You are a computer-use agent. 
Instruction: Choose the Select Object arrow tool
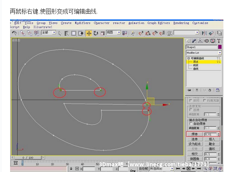coord(60,33)
